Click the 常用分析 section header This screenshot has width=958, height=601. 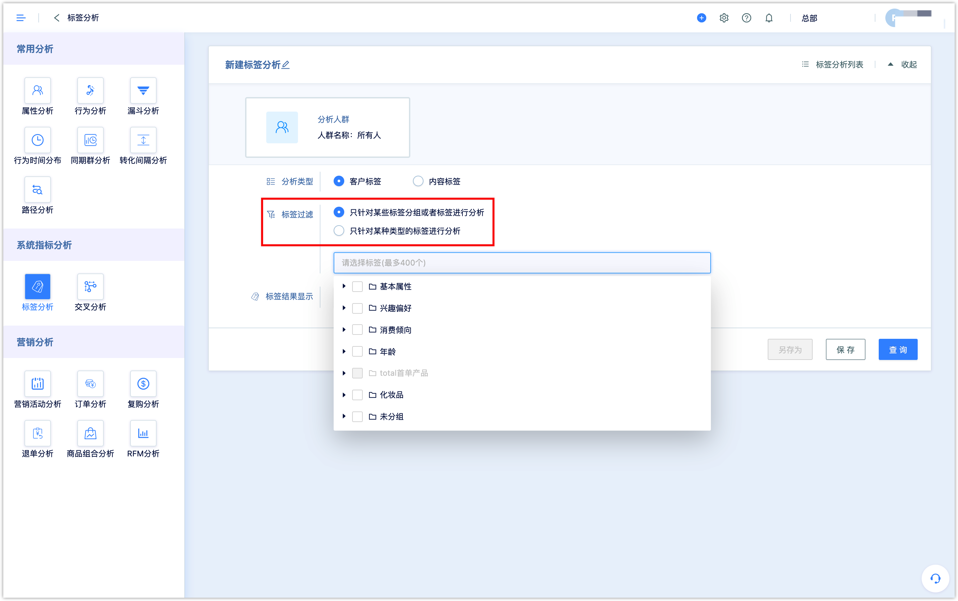click(x=35, y=49)
